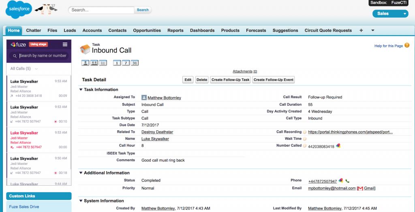Open the Reports tab
The height and width of the screenshot is (212, 415).
175,30
